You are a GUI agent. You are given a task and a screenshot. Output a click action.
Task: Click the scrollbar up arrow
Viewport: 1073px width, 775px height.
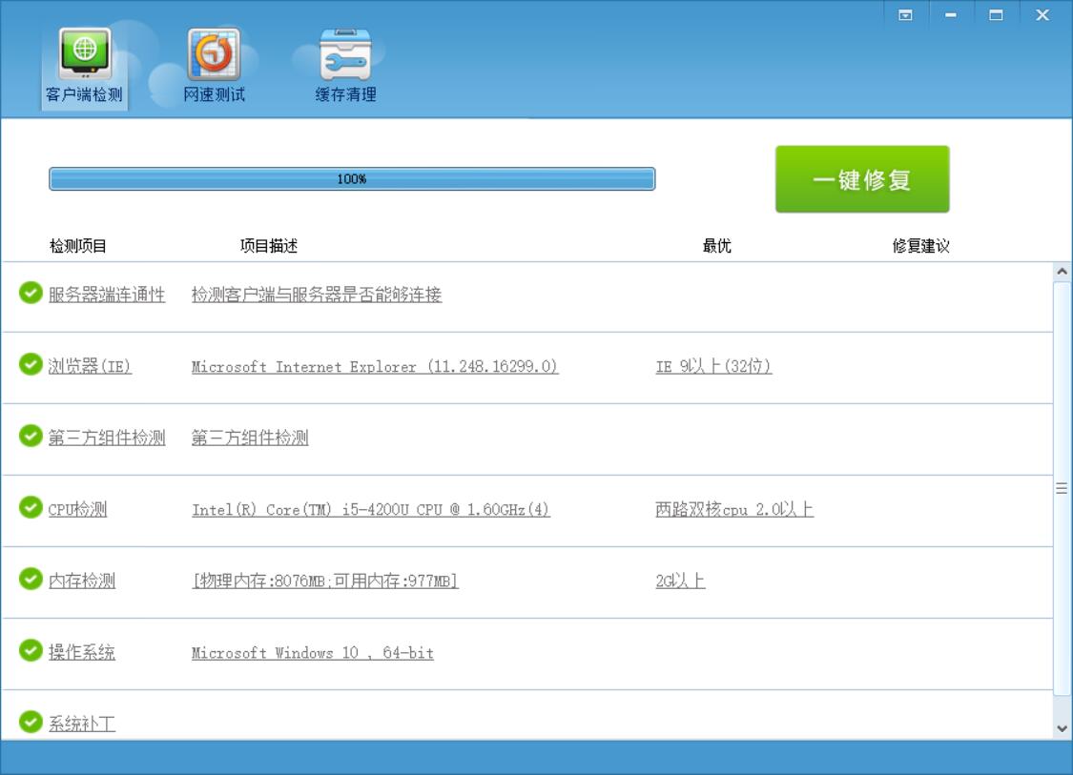click(1063, 272)
